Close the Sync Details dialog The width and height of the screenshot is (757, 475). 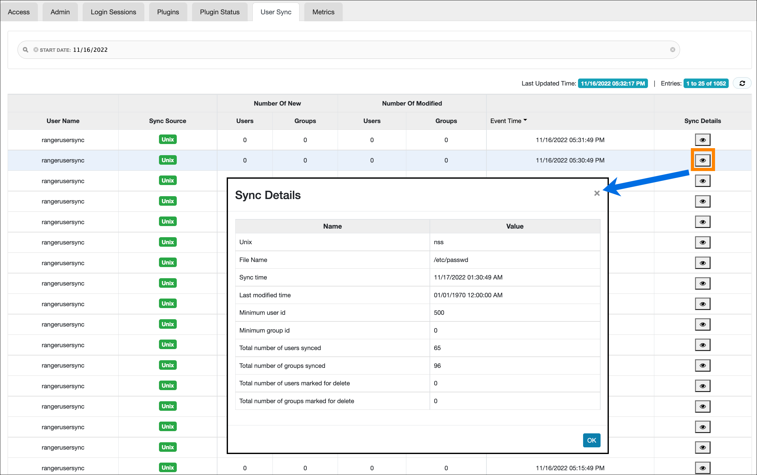(597, 193)
